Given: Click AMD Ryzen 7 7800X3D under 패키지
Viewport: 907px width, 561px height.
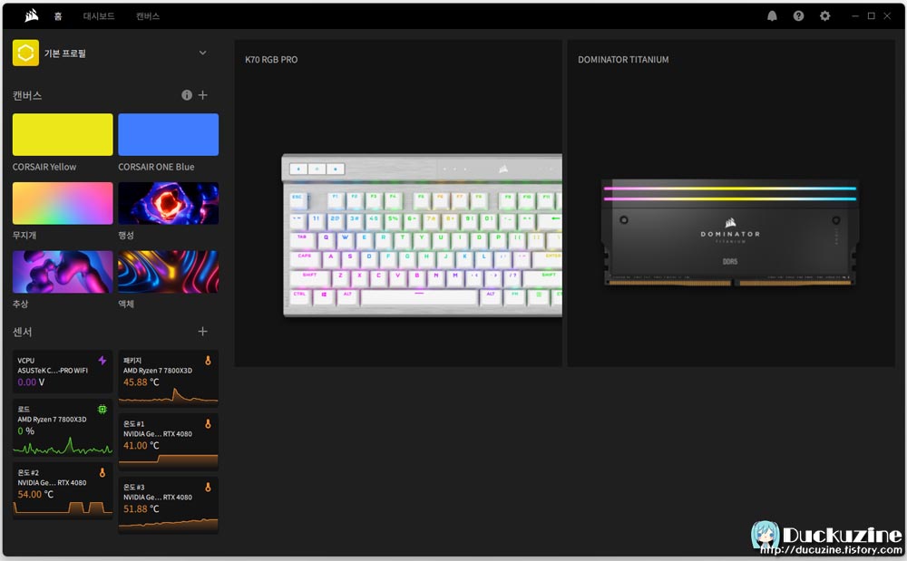Looking at the screenshot, I should pyautogui.click(x=157, y=371).
